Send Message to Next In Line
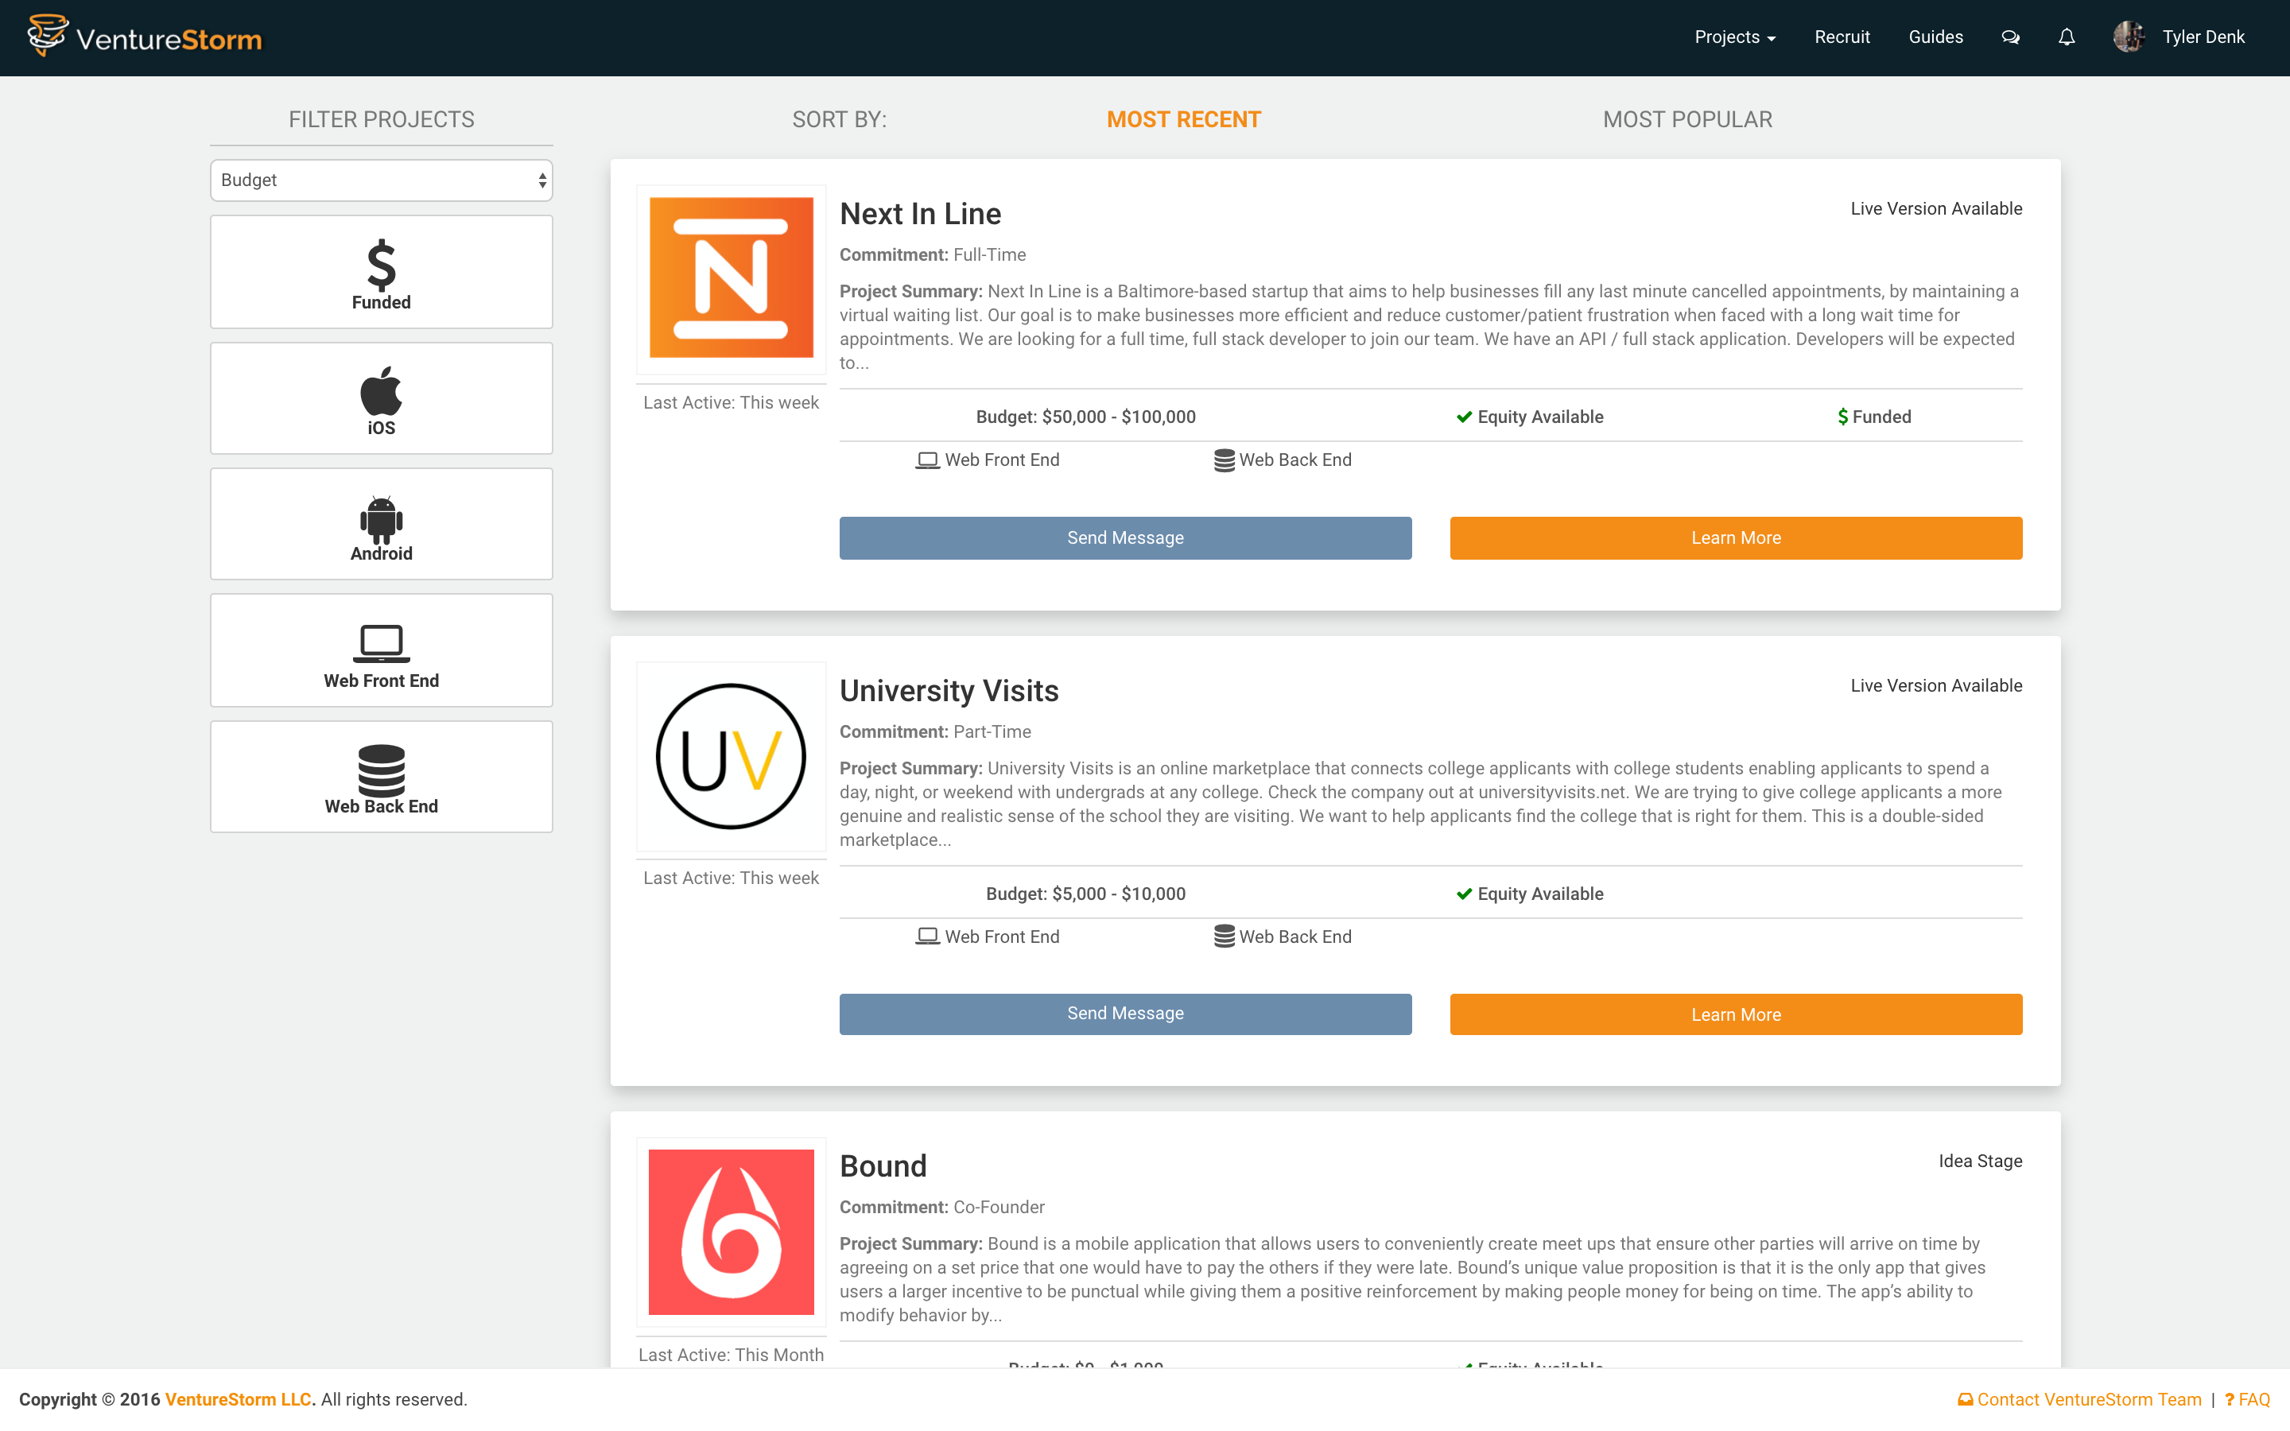2290x1431 pixels. click(x=1125, y=537)
